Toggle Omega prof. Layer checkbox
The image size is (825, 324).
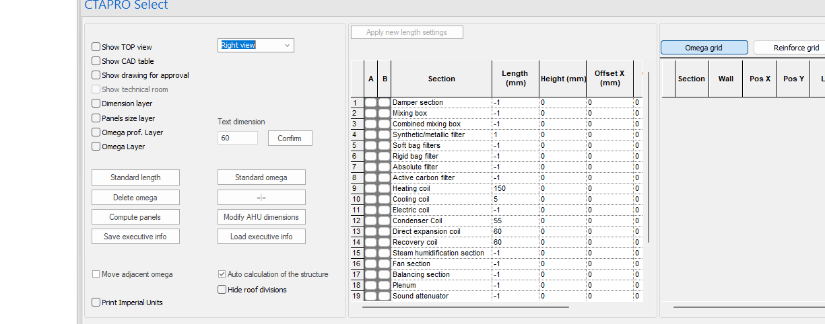tap(96, 132)
